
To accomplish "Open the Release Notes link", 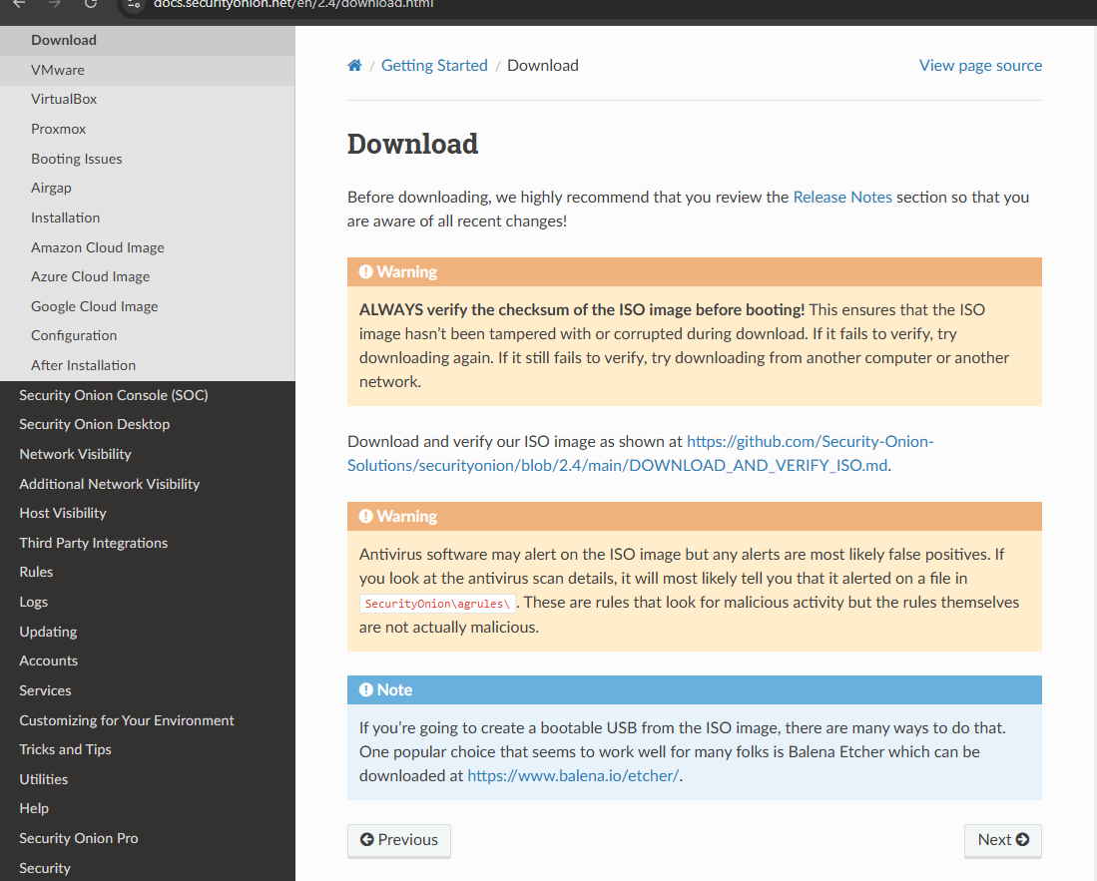I will coord(842,198).
